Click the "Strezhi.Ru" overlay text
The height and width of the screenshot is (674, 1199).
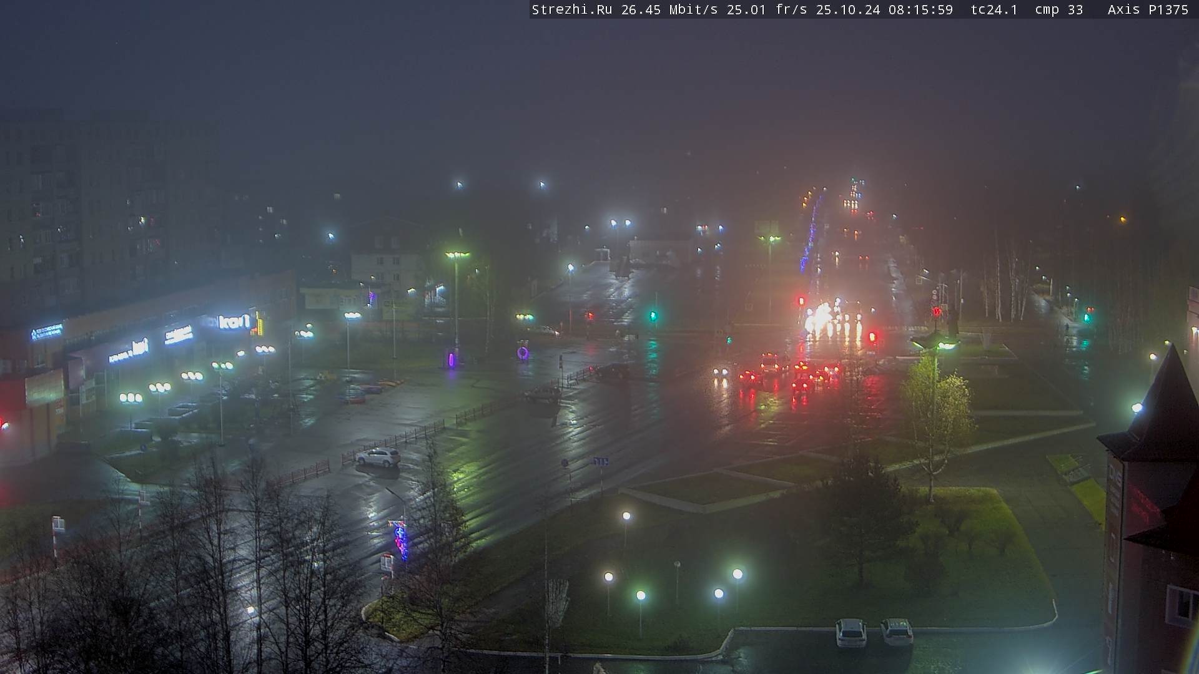pos(572,9)
